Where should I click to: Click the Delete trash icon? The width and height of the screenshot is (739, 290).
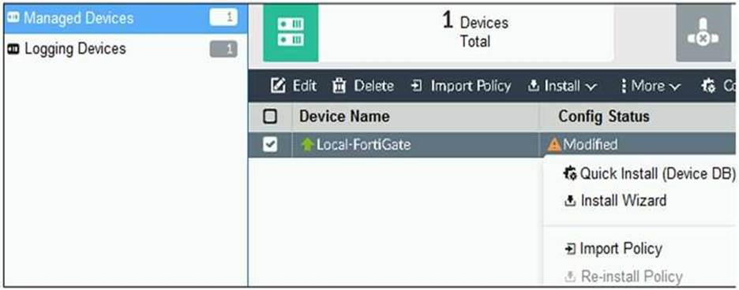(x=339, y=86)
